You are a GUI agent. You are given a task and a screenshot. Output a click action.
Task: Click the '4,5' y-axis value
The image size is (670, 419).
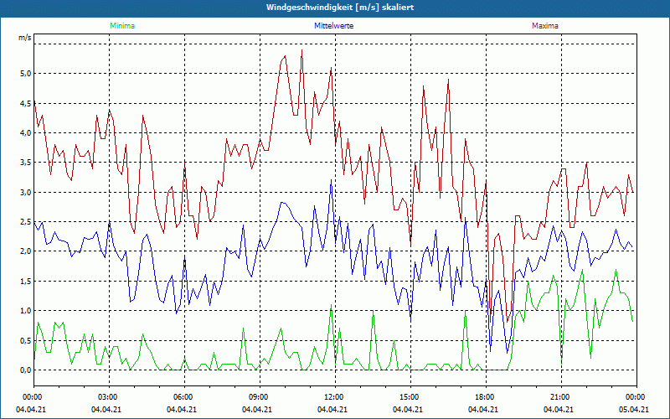pos(26,103)
